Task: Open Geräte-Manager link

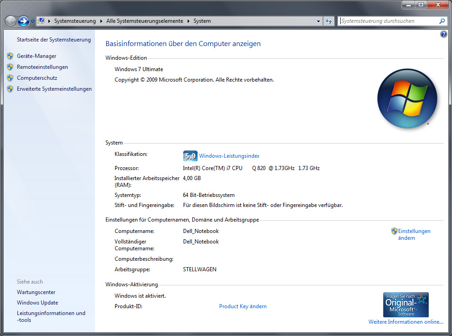Action: point(37,56)
